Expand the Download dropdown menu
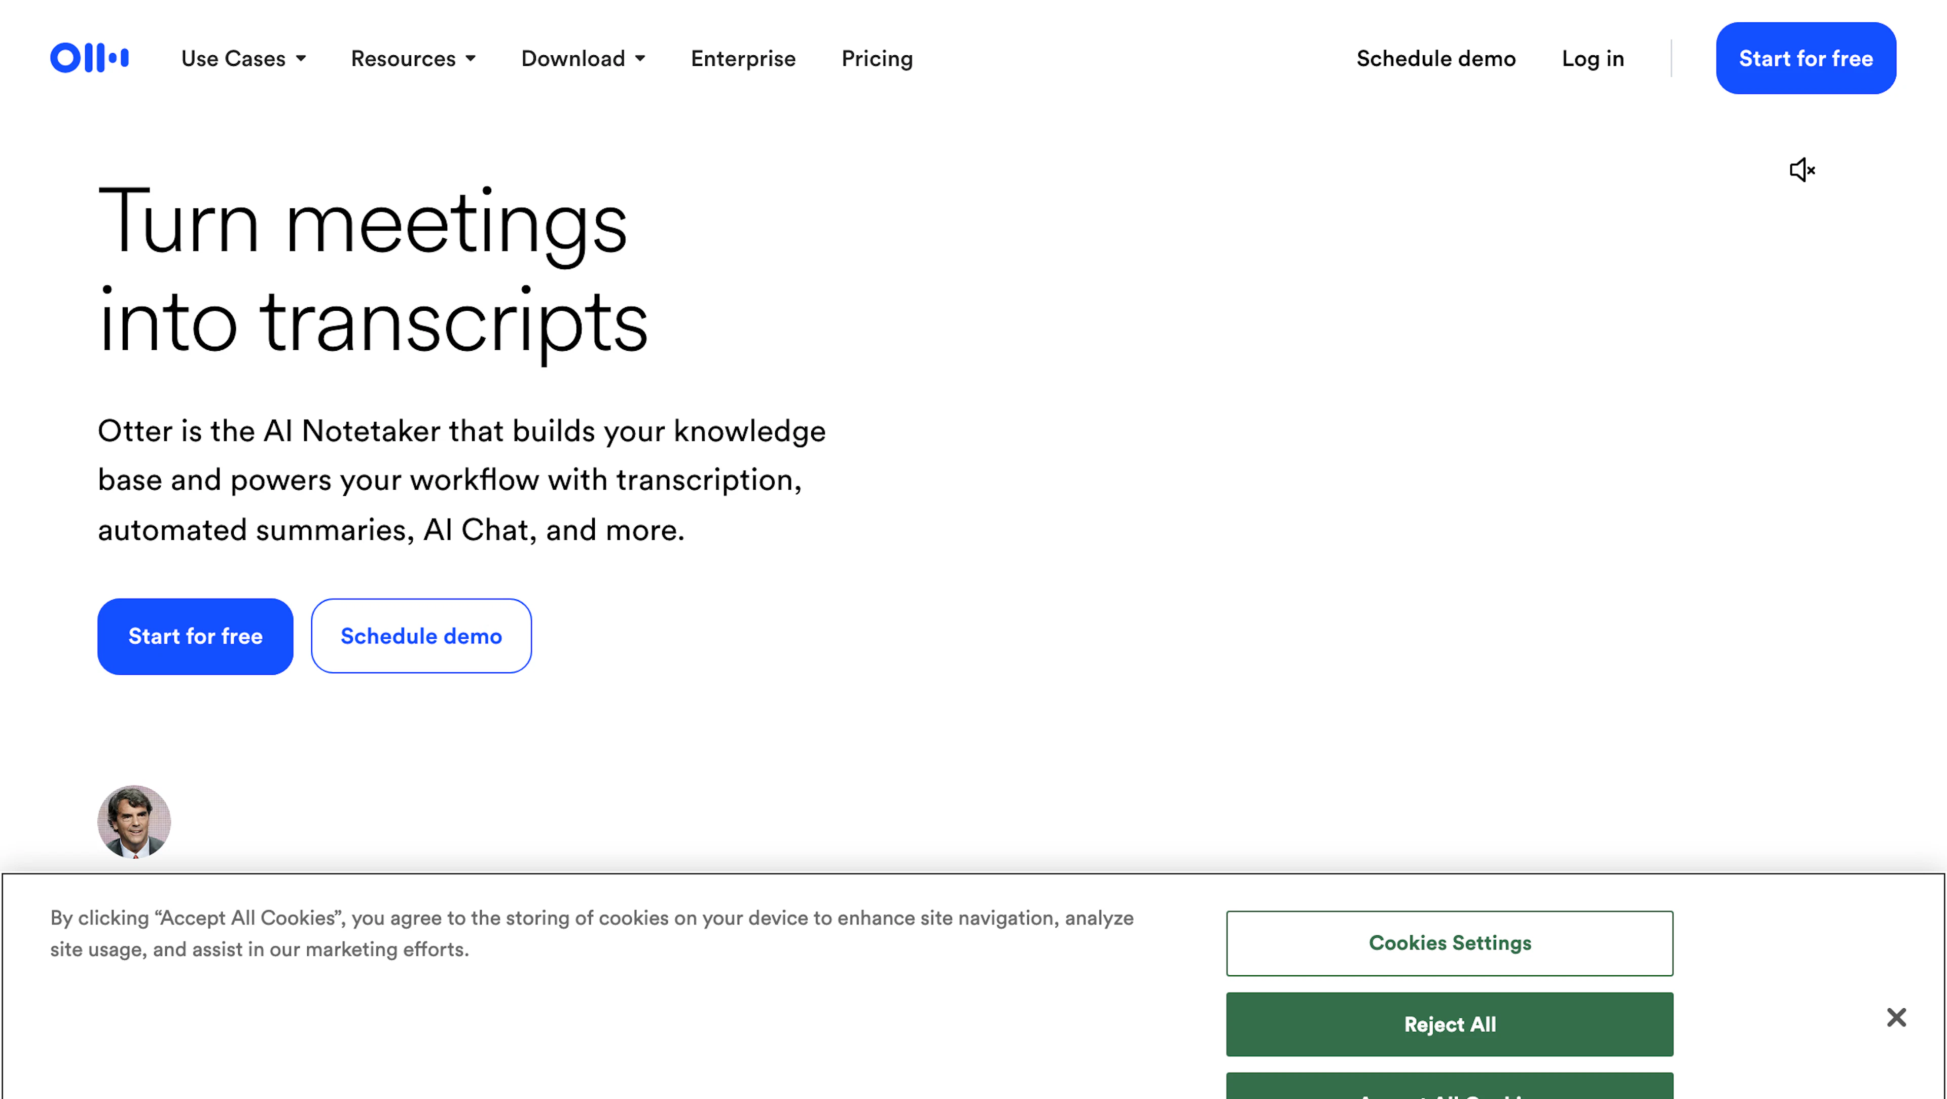 [584, 58]
